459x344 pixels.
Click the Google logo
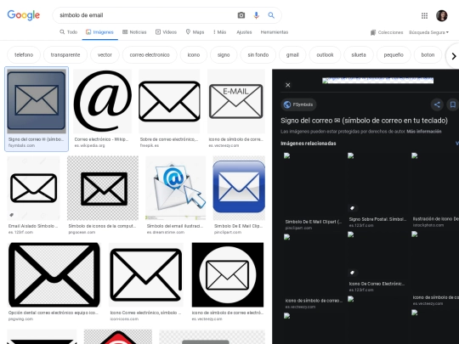pos(24,15)
